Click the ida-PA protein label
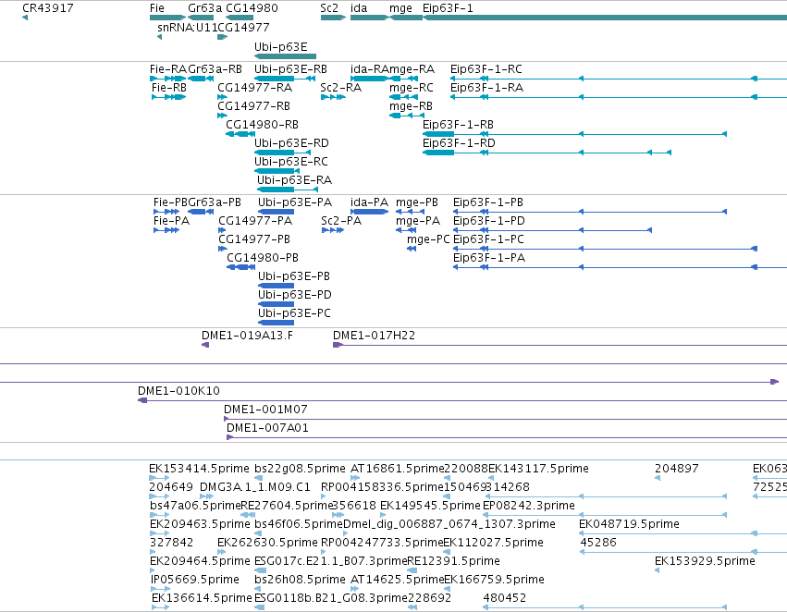 pyautogui.click(x=369, y=202)
